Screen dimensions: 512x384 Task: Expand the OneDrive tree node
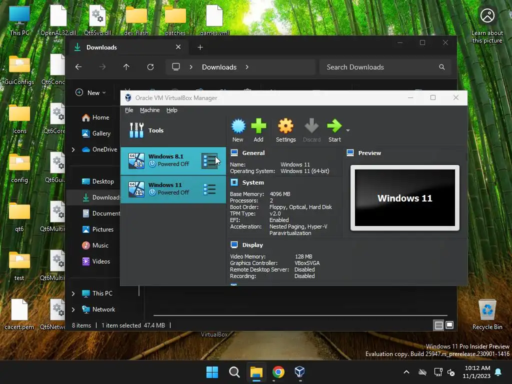[73, 149]
